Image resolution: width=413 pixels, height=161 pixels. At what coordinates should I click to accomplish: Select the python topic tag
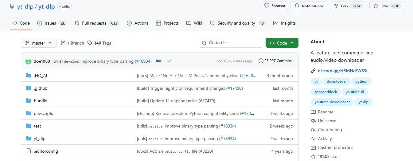click(361, 81)
